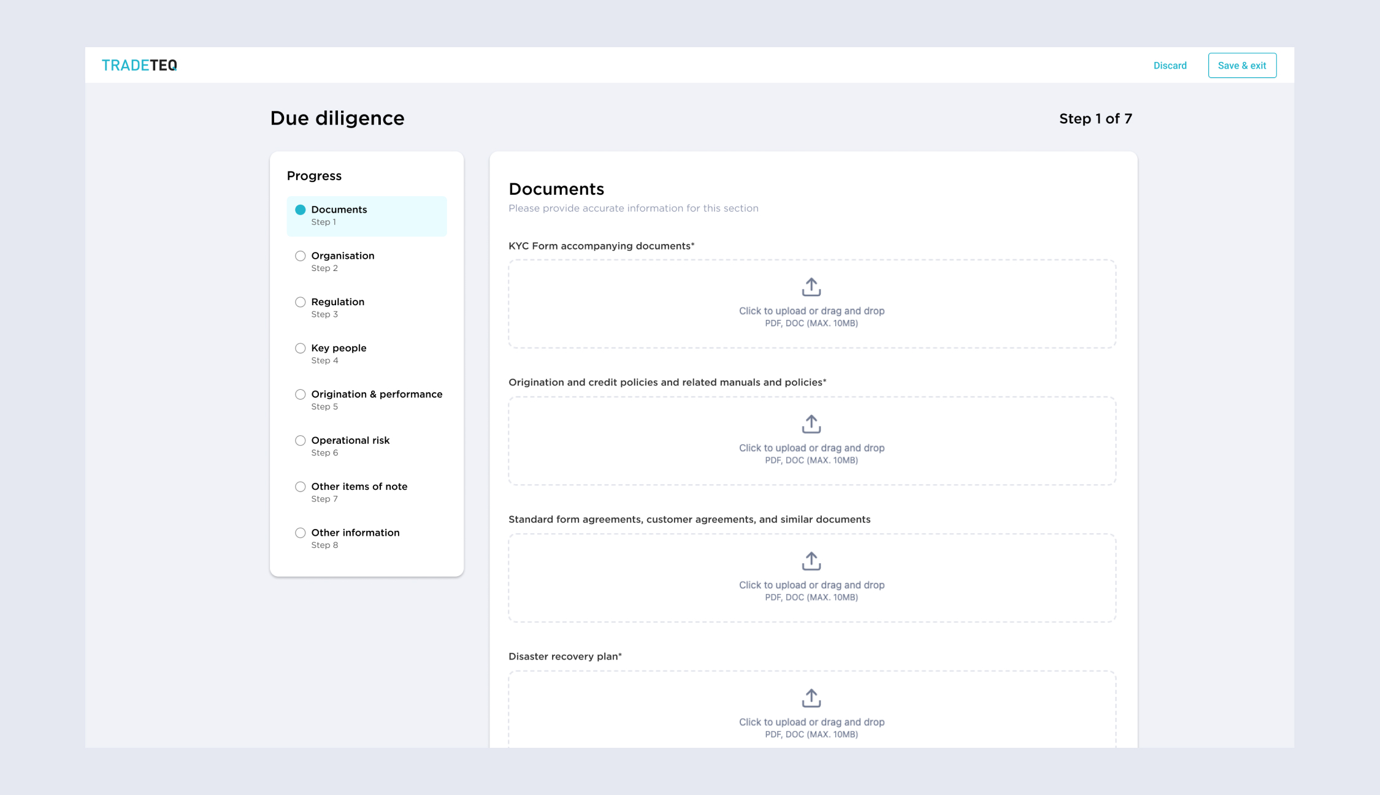1380x795 pixels.
Task: Open Other items of note step
Action: click(359, 487)
